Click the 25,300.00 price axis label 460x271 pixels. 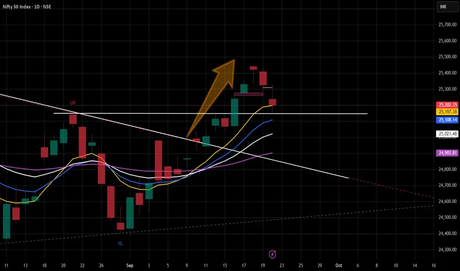[x=447, y=89]
